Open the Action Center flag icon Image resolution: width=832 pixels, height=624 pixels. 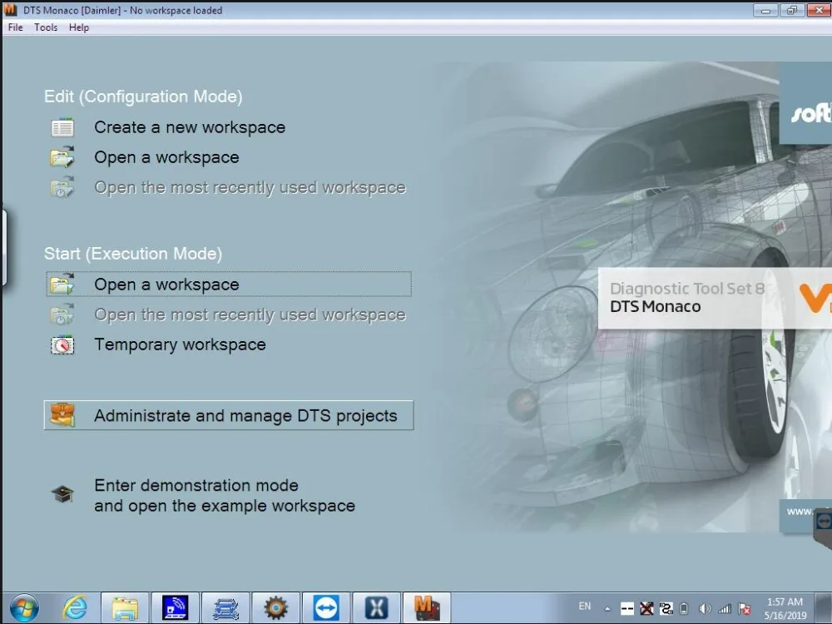click(745, 609)
